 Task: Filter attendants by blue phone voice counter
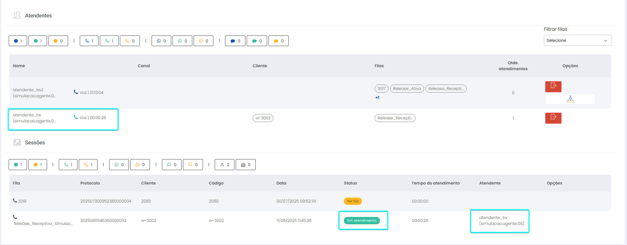tap(89, 41)
